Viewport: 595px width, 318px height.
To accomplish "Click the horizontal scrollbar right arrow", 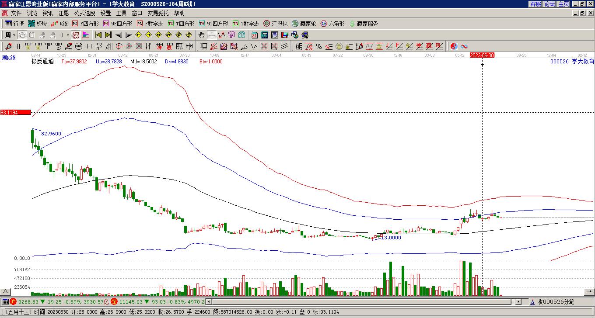I will point(518,302).
